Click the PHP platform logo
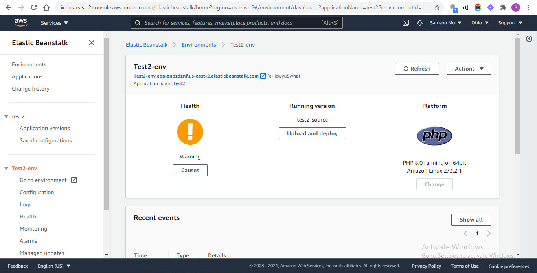The width and height of the screenshot is (537, 273). click(434, 136)
